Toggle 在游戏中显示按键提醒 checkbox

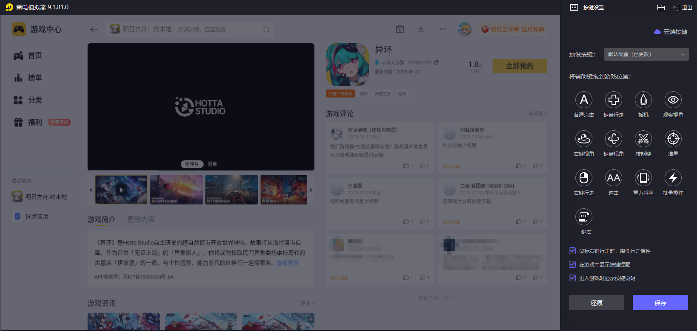572,264
